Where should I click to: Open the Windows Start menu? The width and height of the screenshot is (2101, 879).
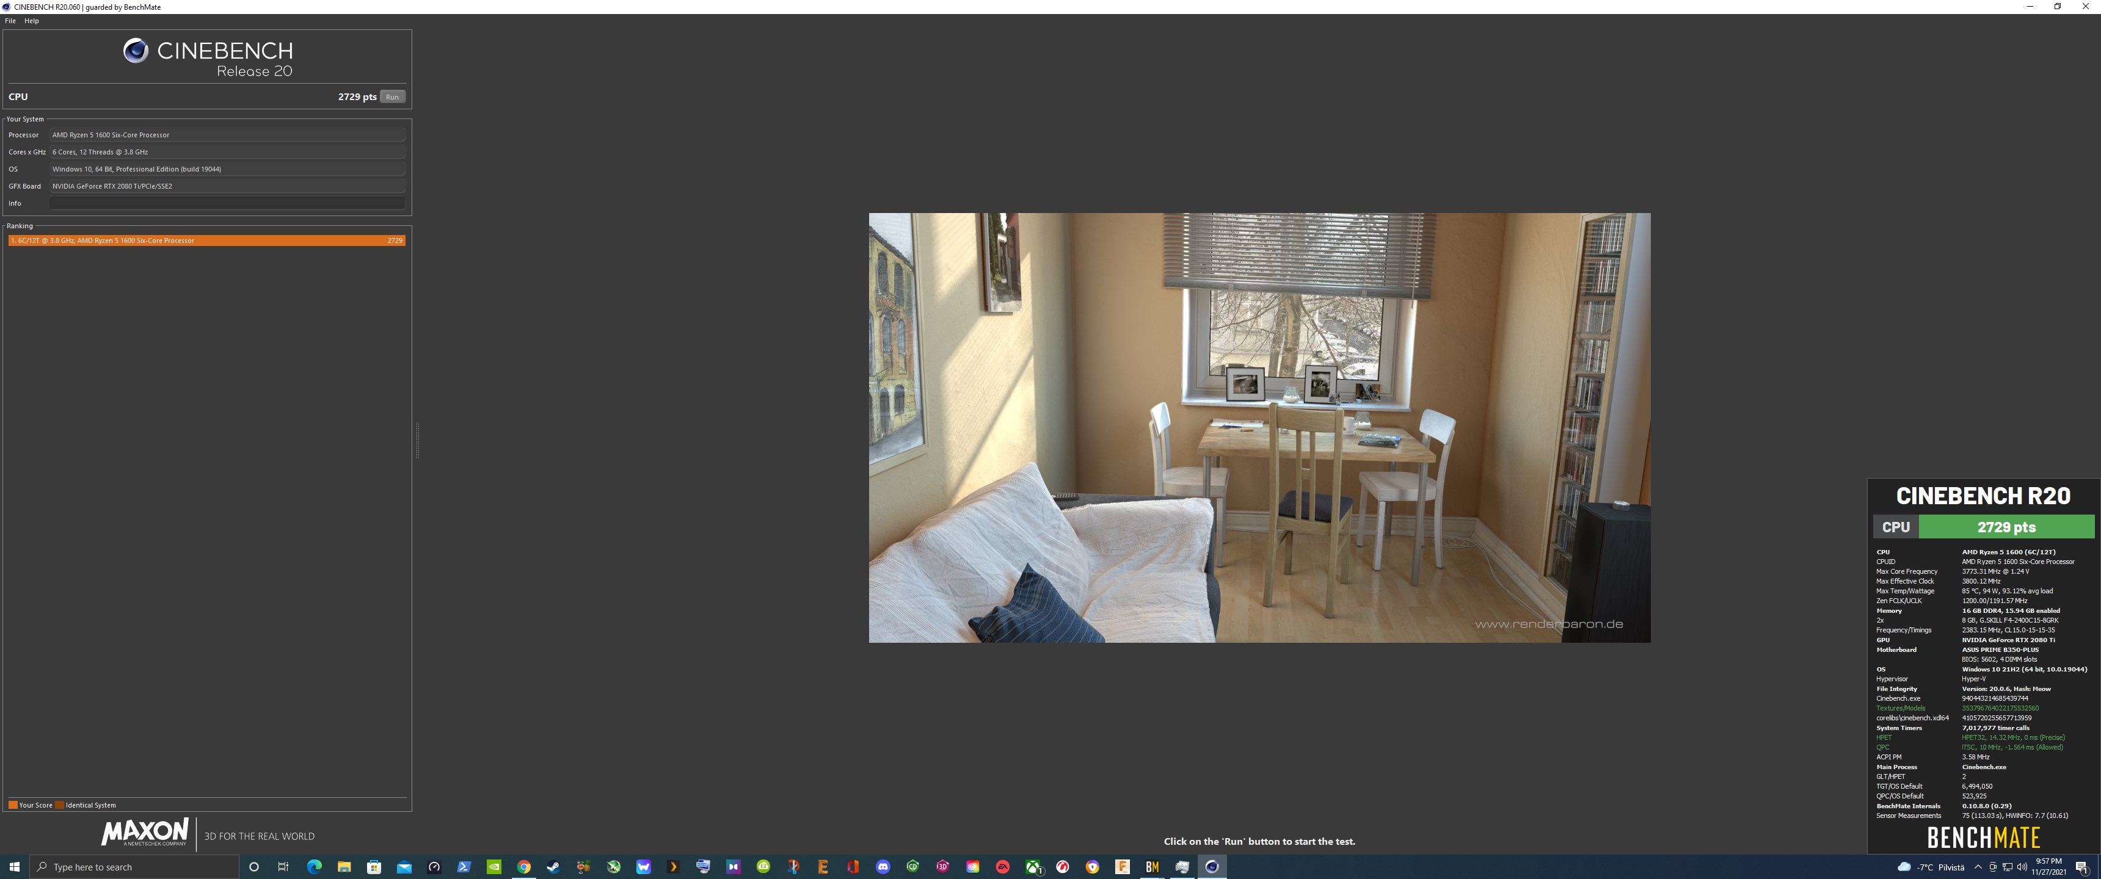(14, 867)
